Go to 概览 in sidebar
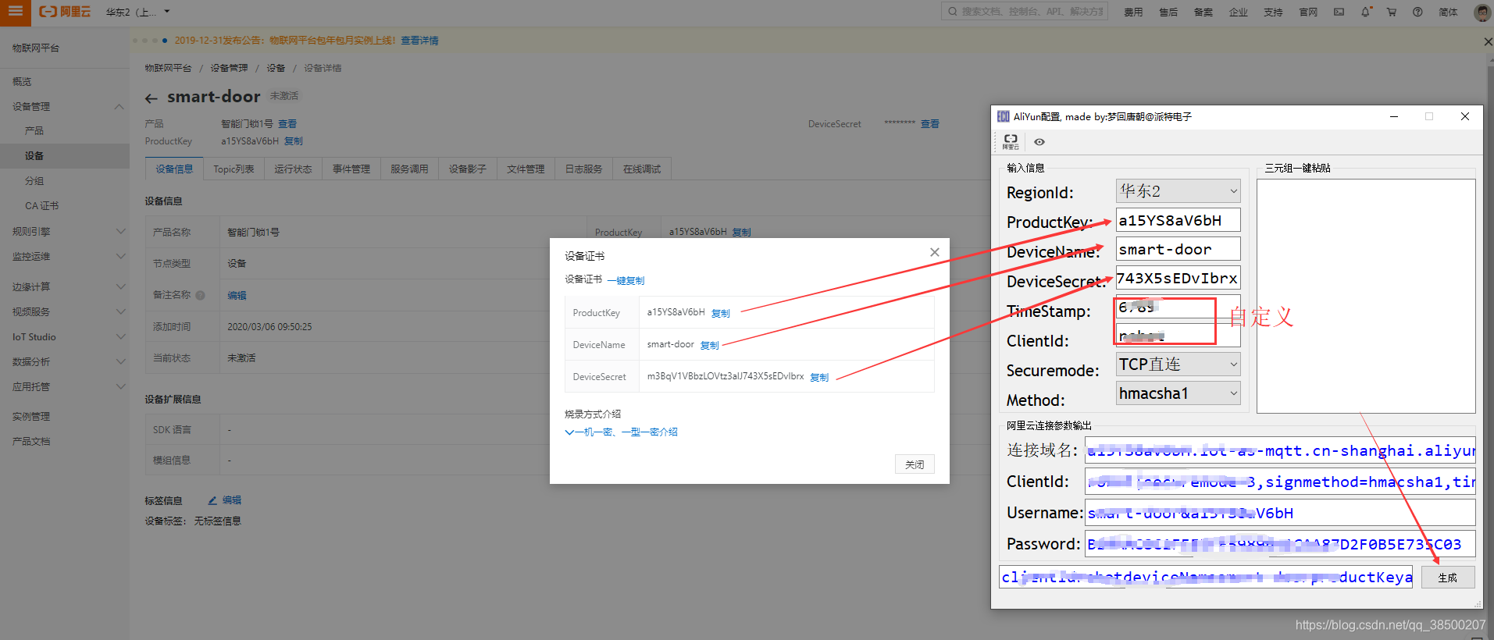The image size is (1494, 640). (x=22, y=81)
